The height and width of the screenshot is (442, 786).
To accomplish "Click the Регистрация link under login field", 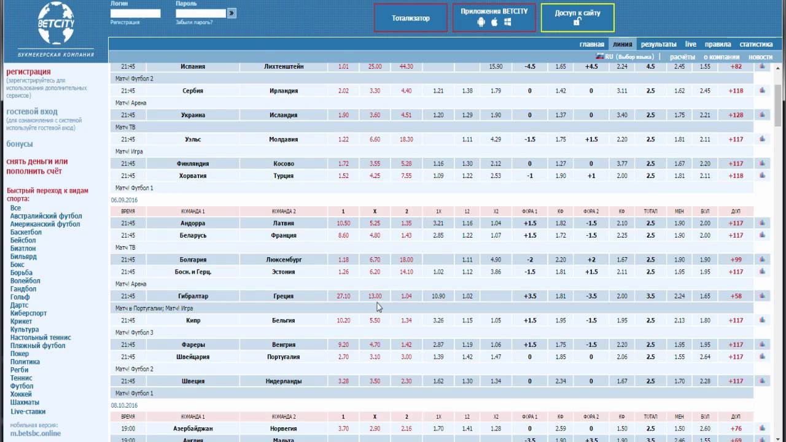I will (x=125, y=22).
